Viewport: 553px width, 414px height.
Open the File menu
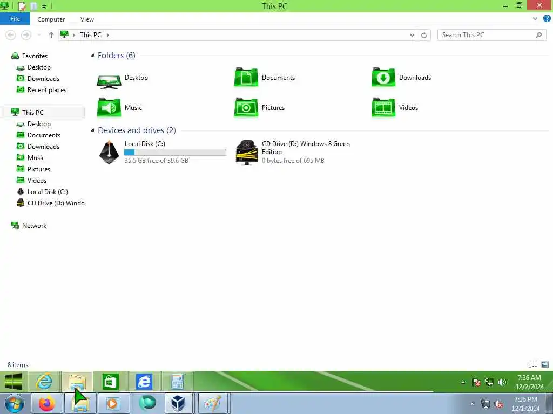pos(15,19)
